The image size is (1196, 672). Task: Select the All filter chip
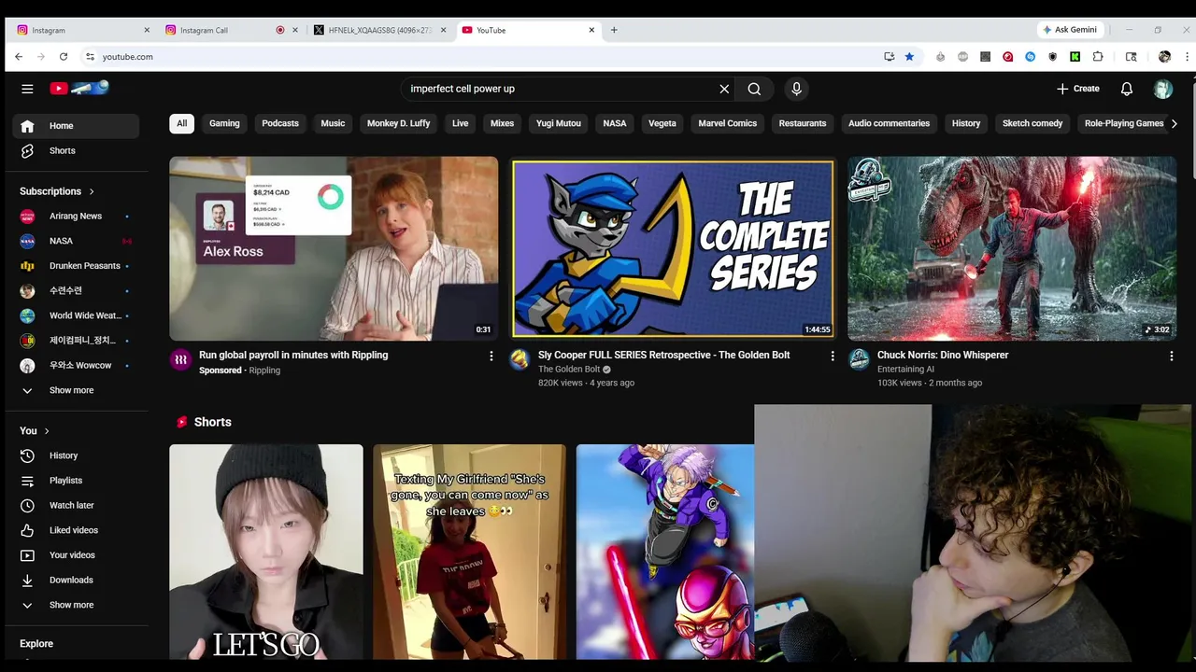point(181,123)
